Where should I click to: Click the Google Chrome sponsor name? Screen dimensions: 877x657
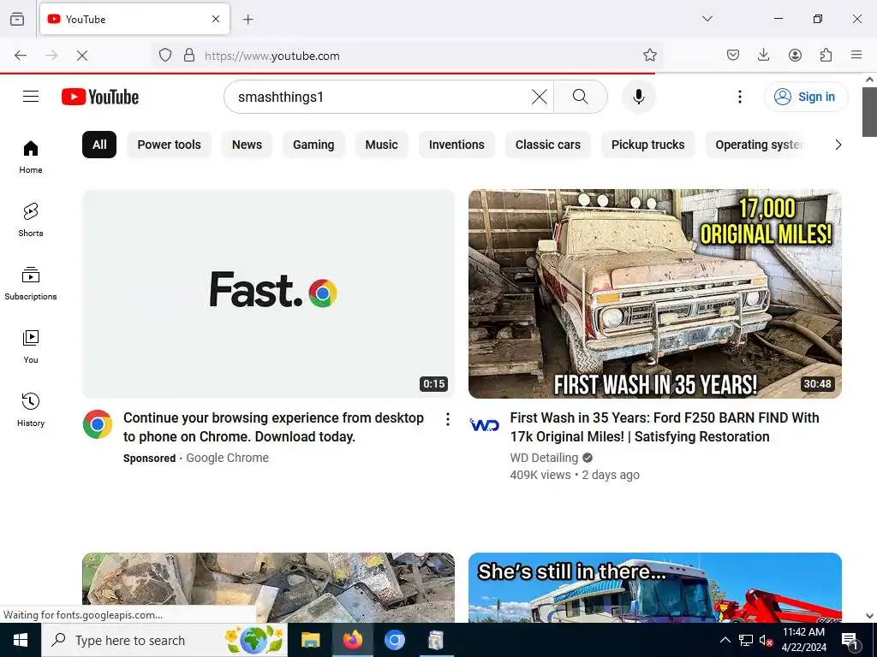[227, 458]
